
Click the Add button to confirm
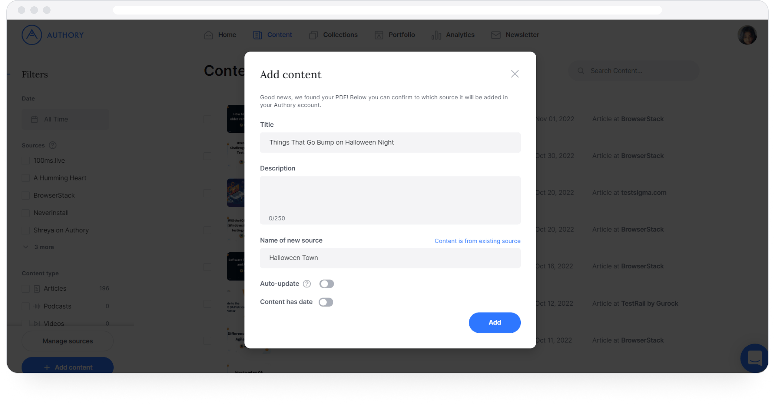point(495,323)
